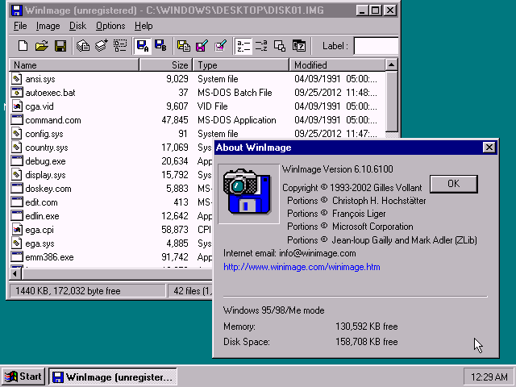The width and height of the screenshot is (516, 387).
Task: Open the Disk menu
Action: tap(77, 26)
